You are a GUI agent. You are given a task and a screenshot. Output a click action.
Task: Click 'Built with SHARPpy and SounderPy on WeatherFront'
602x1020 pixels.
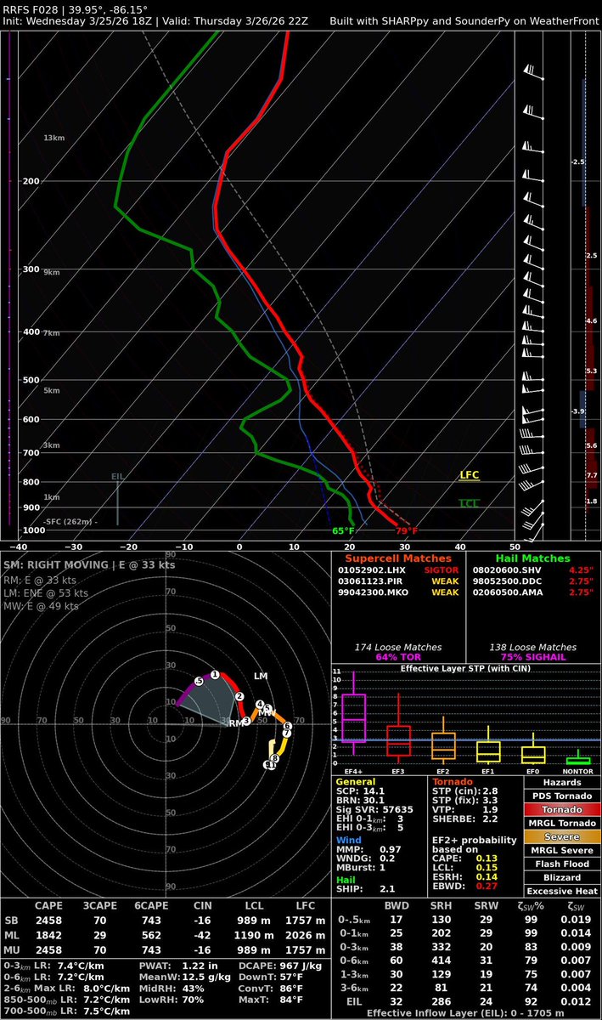click(x=463, y=22)
